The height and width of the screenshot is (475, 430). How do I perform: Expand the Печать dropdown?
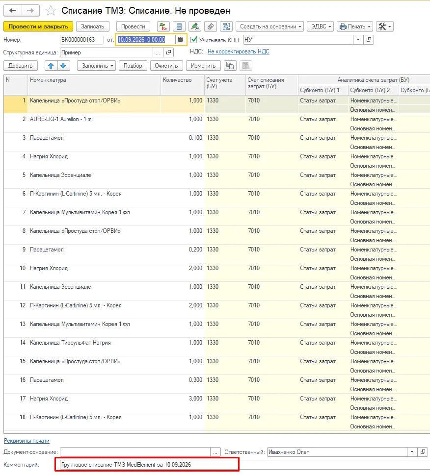[355, 26]
